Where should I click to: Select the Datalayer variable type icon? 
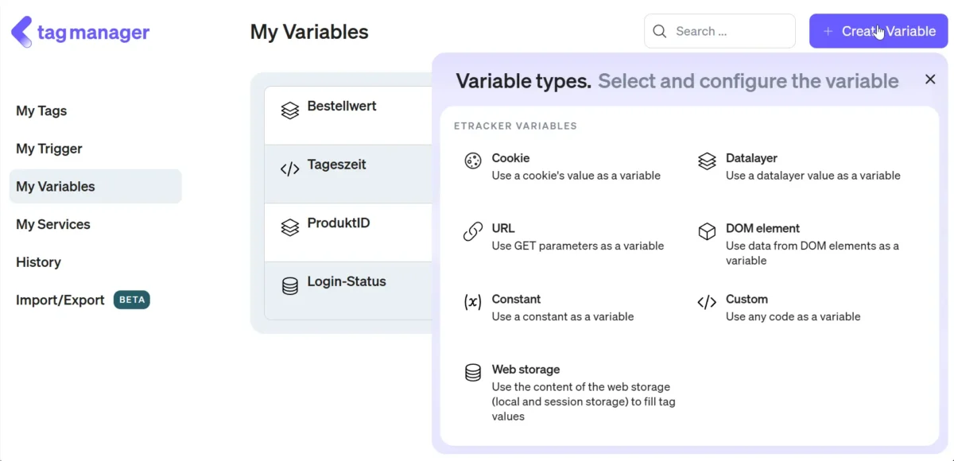click(707, 161)
